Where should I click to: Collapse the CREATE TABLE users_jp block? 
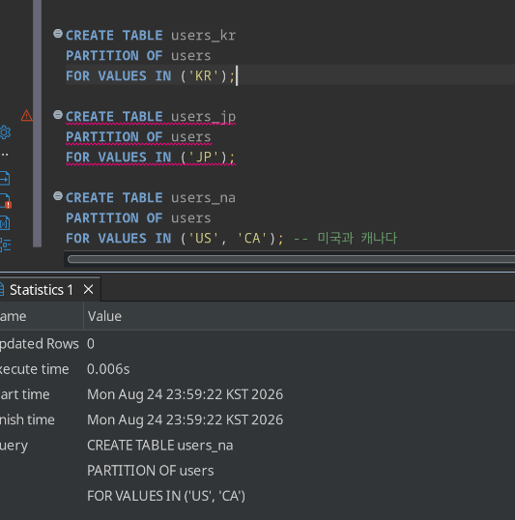(58, 115)
